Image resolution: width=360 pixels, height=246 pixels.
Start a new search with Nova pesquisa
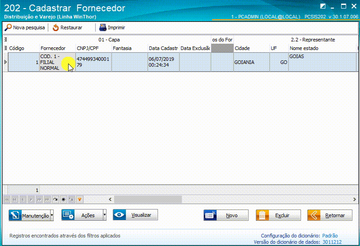25,27
